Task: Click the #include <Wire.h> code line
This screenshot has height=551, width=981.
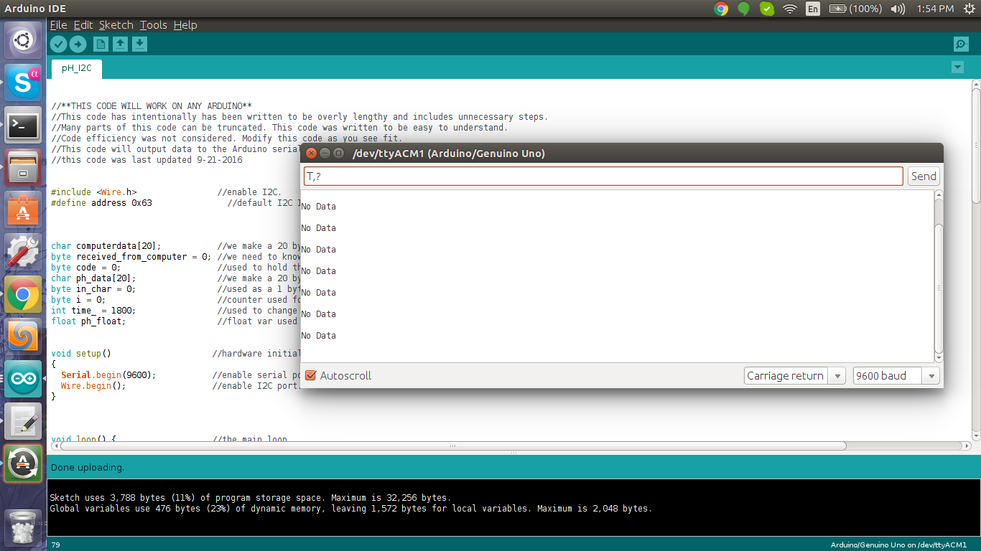Action: pyautogui.click(x=94, y=192)
